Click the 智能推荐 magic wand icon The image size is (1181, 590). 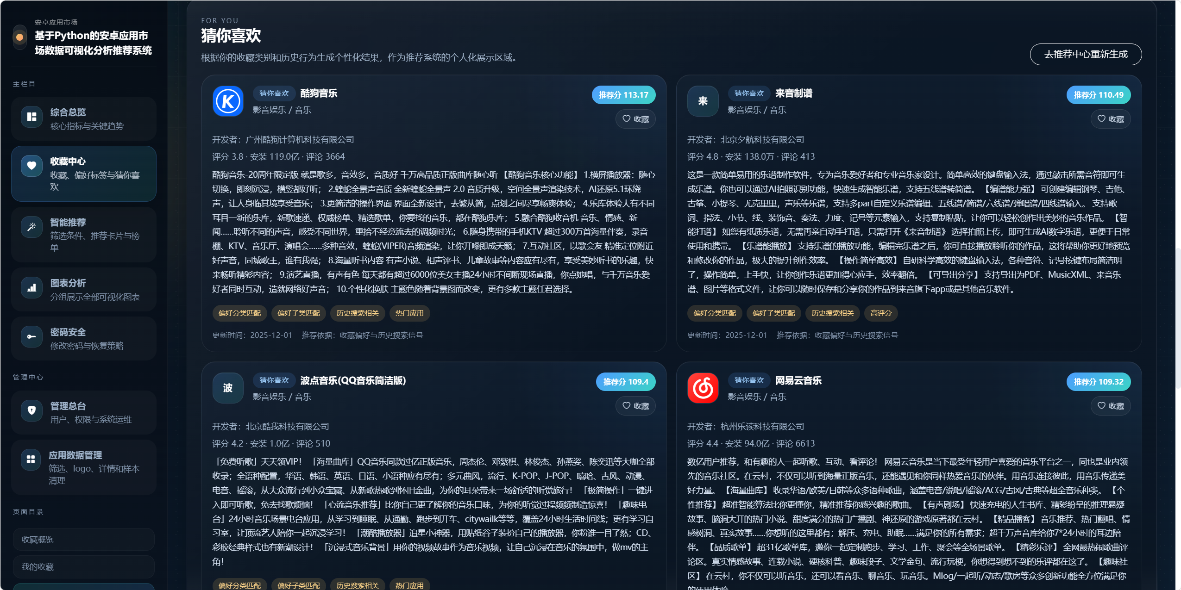click(x=31, y=227)
